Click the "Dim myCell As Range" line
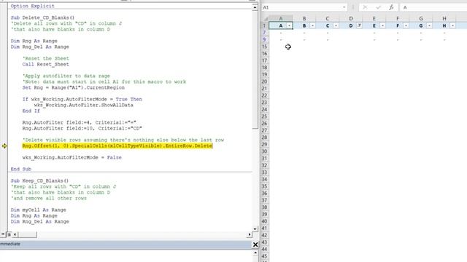This screenshot has height=262, width=467. click(x=39, y=210)
